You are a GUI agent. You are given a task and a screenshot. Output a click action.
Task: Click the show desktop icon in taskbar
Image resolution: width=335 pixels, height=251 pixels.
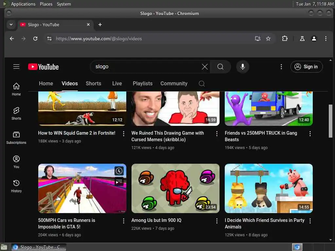coord(4,247)
